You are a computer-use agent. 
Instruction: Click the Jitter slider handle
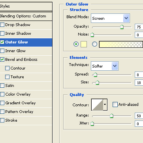pyautogui.click(x=92, y=124)
